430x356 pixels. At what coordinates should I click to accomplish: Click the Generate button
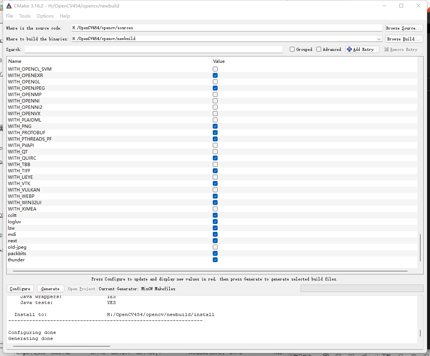pos(50,289)
